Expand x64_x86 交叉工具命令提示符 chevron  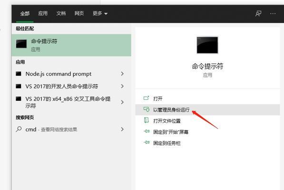pyautogui.click(x=122, y=102)
